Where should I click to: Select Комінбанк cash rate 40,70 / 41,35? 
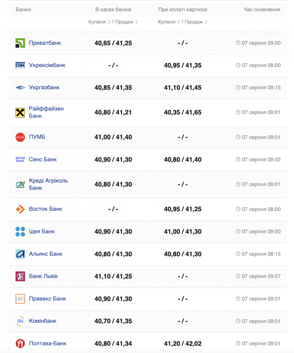pos(113,321)
